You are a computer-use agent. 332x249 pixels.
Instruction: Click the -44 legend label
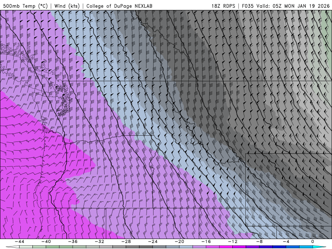tap(20, 242)
